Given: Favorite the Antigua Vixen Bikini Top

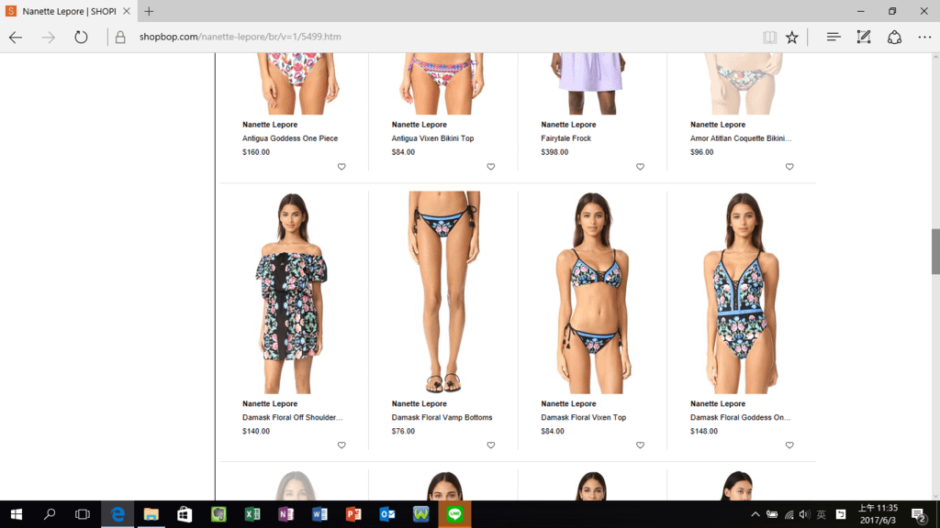Looking at the screenshot, I should pos(491,167).
